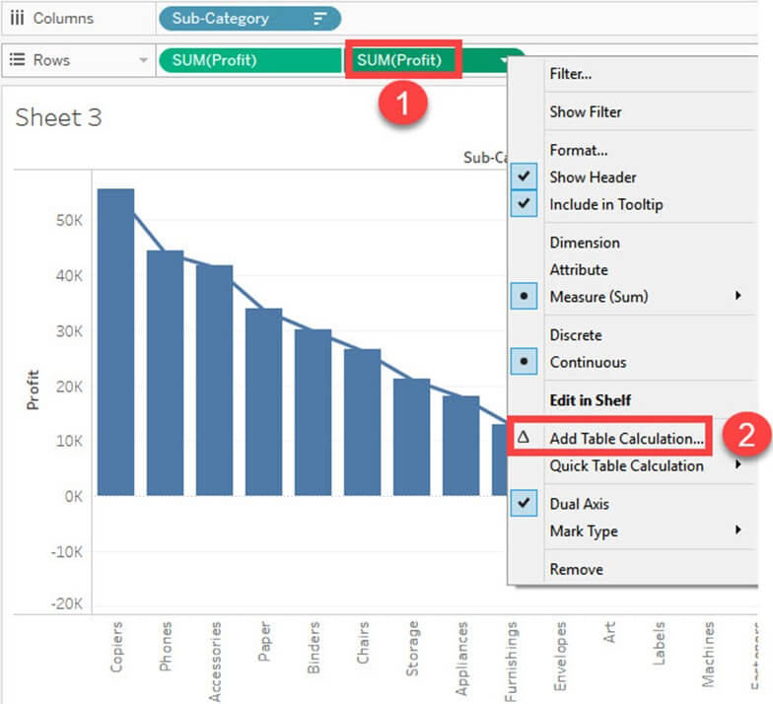773x704 pixels.
Task: Click the first SUM(Profit) pill
Action: point(215,60)
